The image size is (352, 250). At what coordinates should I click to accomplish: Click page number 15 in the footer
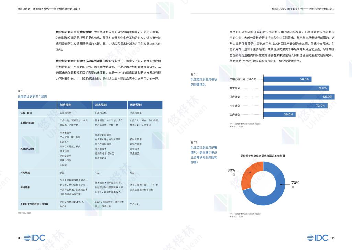[333, 238]
